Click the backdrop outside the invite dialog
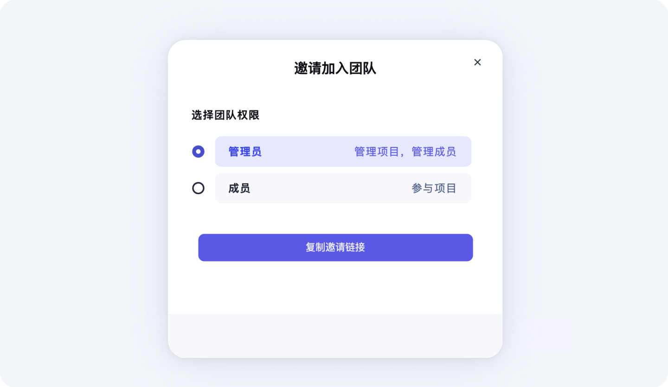Screen dimensions: 668x387 [83, 195]
